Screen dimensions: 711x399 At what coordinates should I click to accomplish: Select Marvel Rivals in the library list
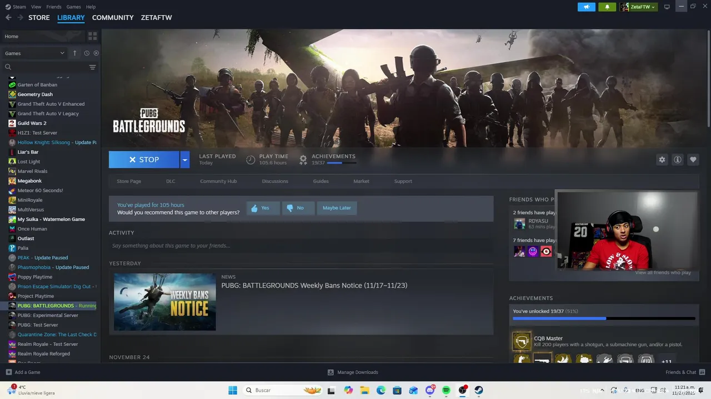(x=32, y=171)
